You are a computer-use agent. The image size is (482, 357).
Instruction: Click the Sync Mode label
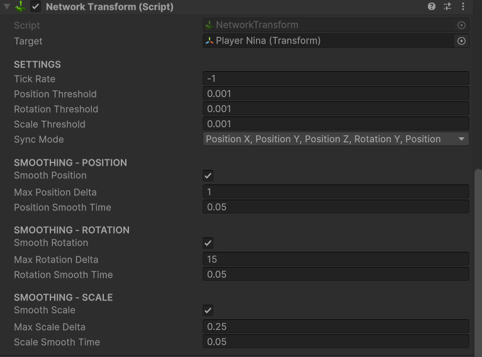point(39,140)
